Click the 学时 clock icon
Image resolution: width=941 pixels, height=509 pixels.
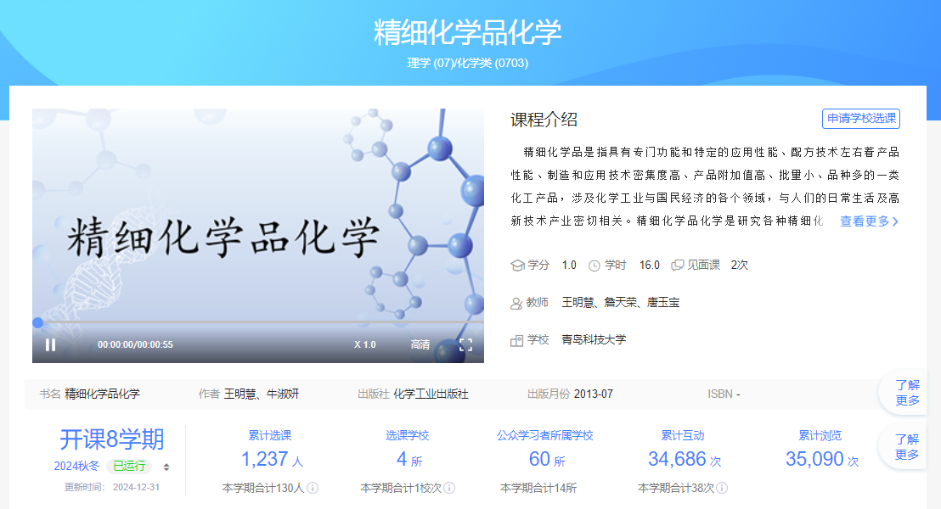click(594, 266)
